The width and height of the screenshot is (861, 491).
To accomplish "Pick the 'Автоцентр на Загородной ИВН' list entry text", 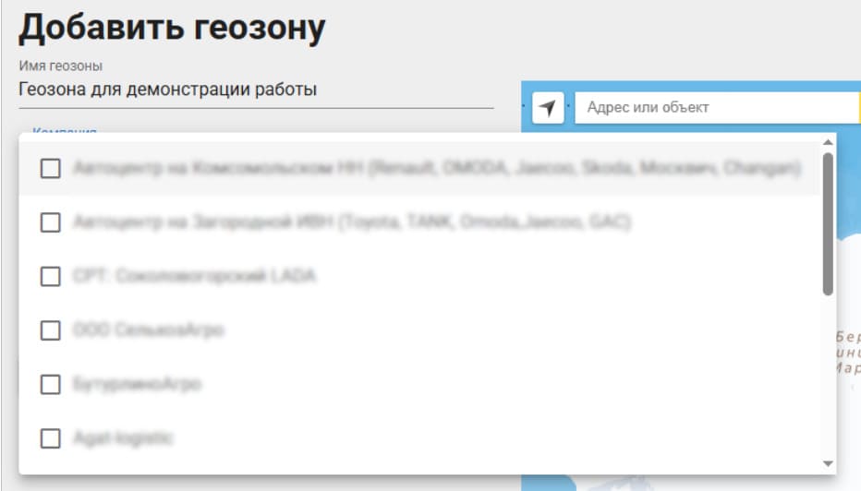I will click(x=351, y=222).
